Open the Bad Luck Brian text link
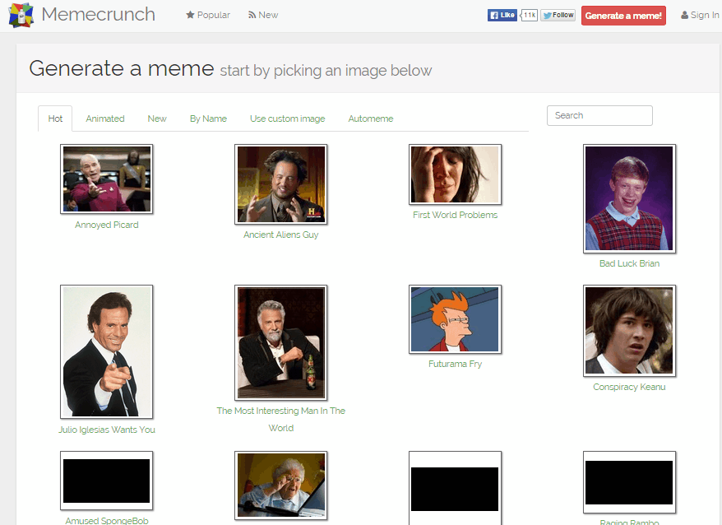Viewport: 722px width, 525px height. point(629,263)
